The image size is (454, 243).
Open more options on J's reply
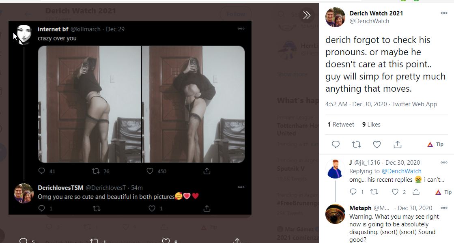coord(444,163)
